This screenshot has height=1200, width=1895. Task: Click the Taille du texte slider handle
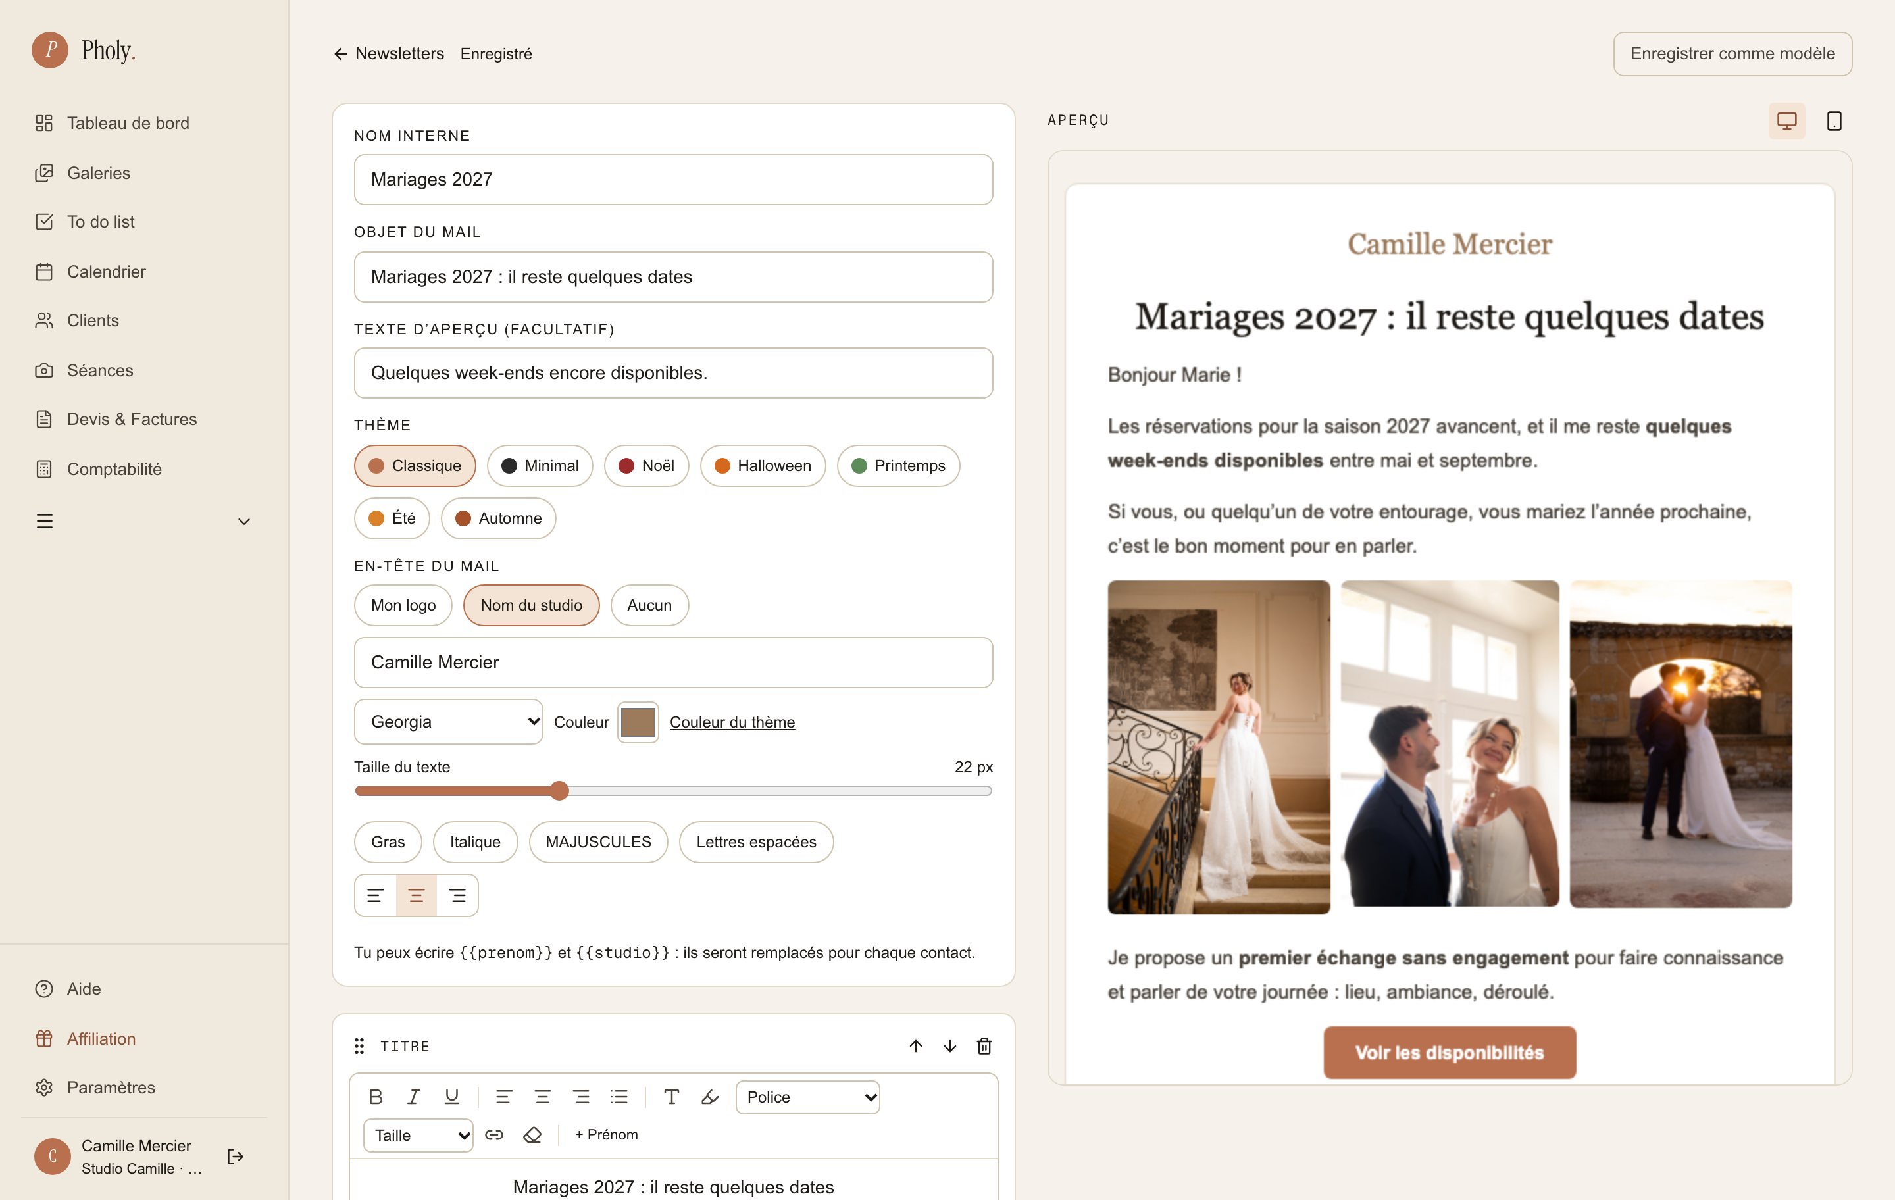point(559,791)
